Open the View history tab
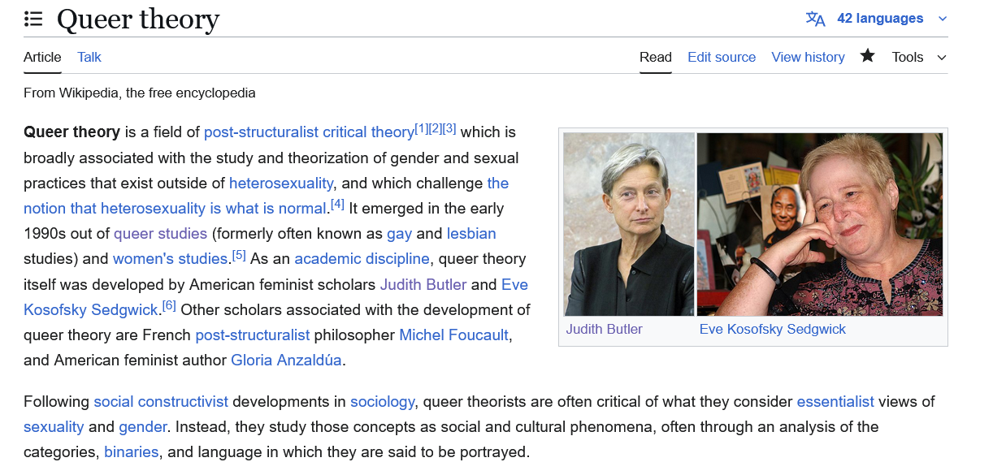 click(x=808, y=57)
